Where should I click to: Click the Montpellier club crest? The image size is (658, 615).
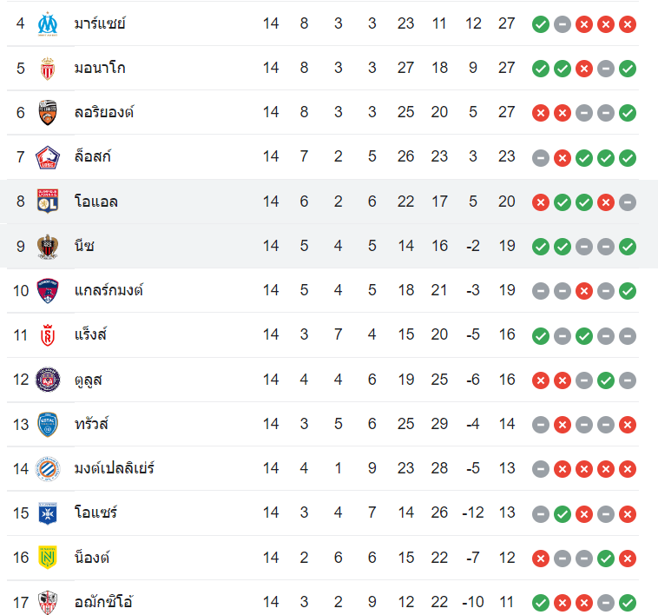coord(48,468)
